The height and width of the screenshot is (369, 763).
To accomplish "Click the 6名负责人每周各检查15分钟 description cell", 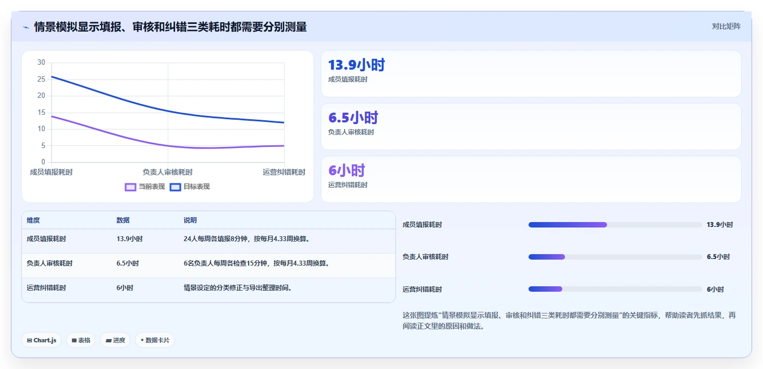I will click(256, 263).
